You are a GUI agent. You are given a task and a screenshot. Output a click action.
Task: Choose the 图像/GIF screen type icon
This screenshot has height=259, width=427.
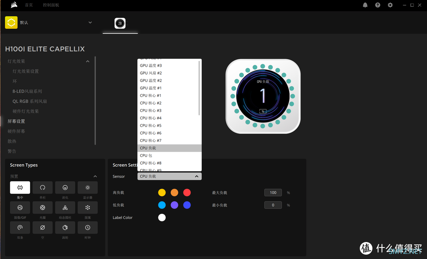click(x=20, y=208)
